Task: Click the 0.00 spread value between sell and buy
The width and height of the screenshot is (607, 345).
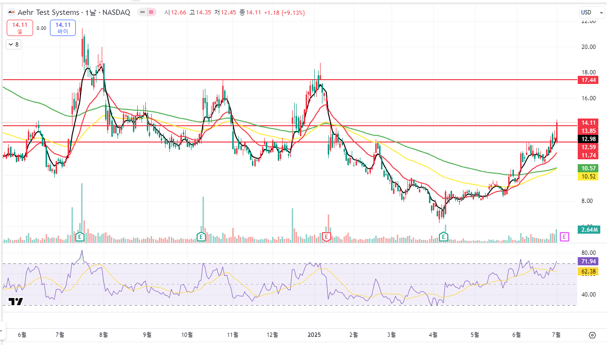Action: coord(41,28)
